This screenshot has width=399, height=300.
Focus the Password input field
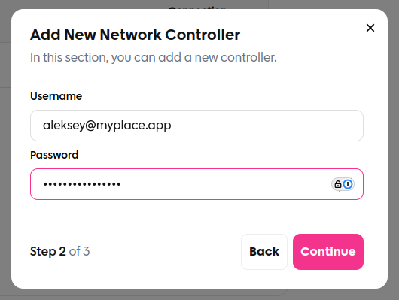[196, 184]
